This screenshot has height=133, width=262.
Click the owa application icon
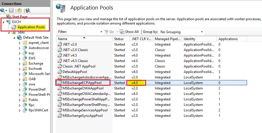25,84
